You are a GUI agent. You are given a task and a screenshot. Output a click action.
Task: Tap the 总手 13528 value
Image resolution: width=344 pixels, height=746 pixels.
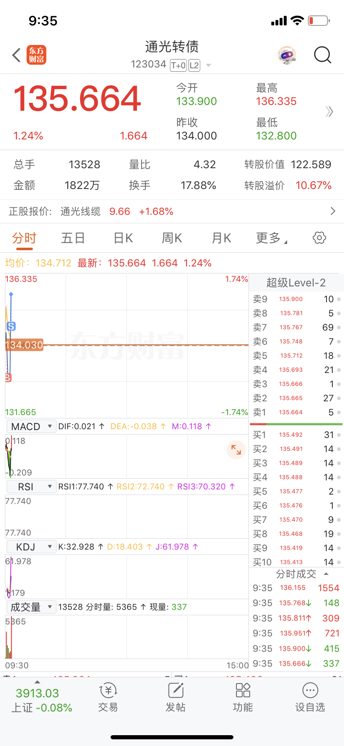pos(85,164)
